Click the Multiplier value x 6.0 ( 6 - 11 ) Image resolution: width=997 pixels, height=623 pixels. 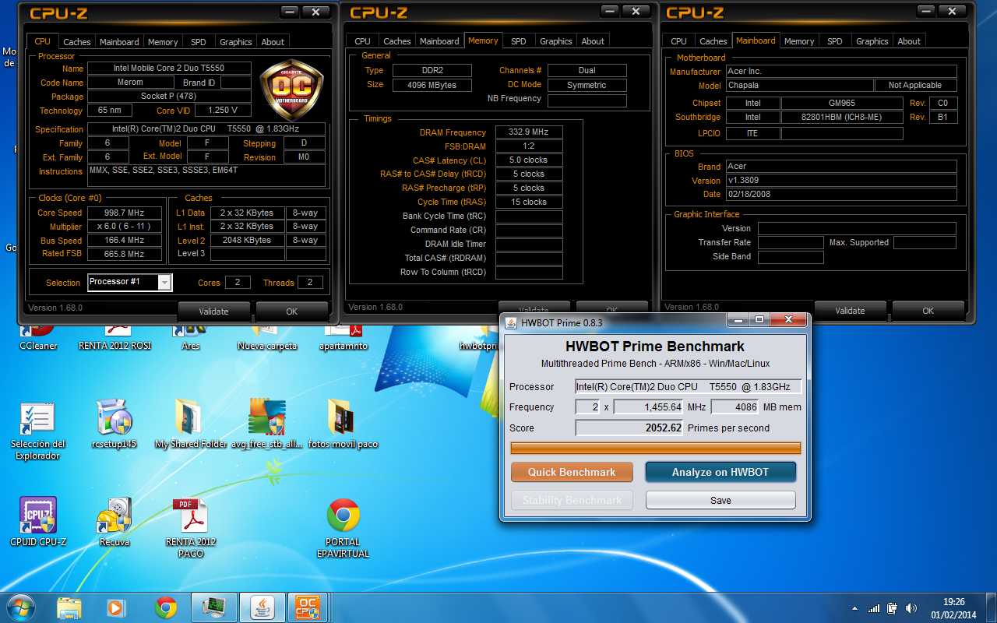[x=125, y=227]
